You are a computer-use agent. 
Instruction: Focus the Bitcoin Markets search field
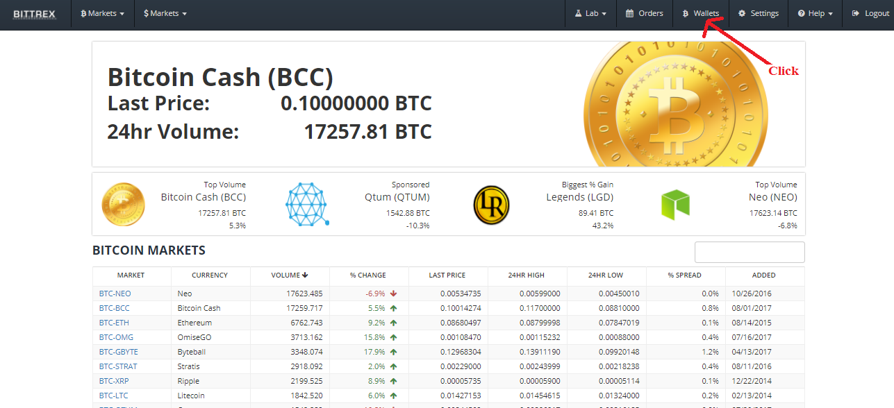click(750, 252)
